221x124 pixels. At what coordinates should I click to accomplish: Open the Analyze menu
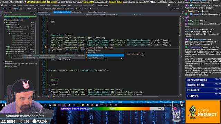point(43,6)
